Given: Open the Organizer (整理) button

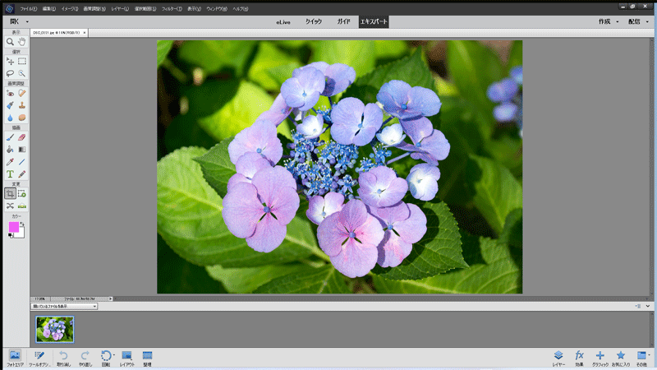Looking at the screenshot, I should coord(147,358).
